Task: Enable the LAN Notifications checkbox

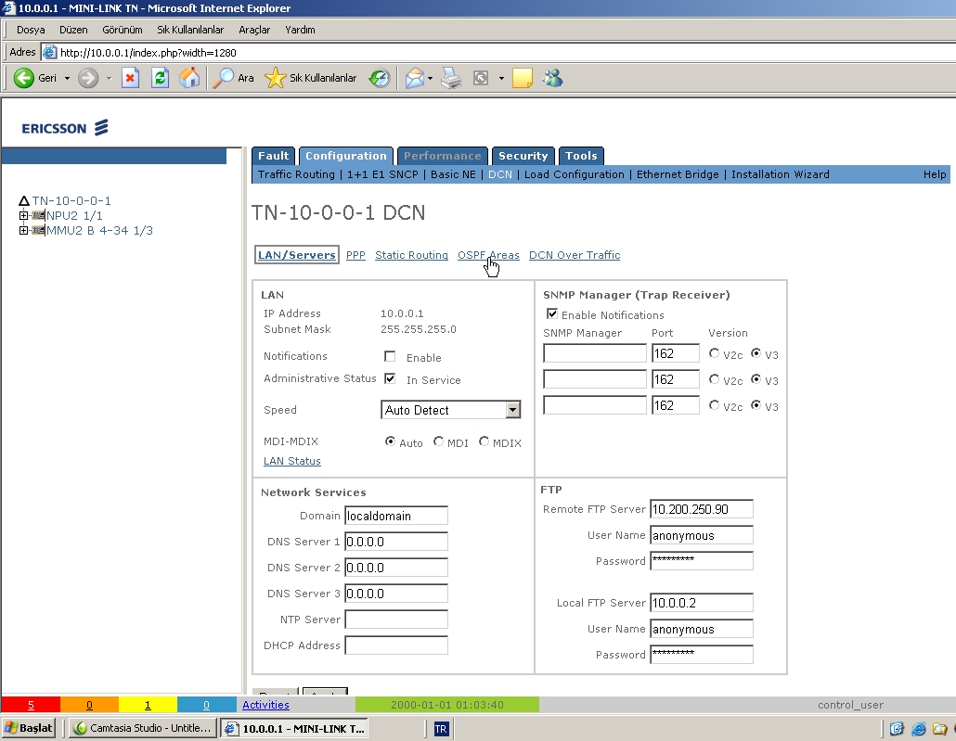Action: [x=390, y=356]
